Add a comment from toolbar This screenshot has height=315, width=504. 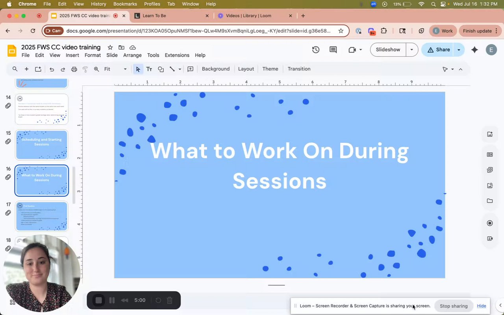click(191, 69)
